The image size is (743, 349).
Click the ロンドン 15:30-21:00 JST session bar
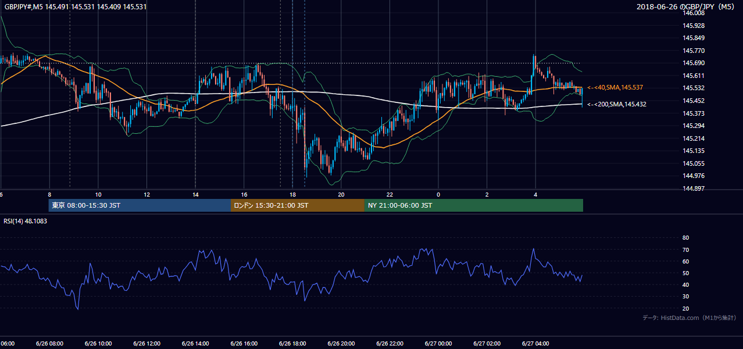coord(298,205)
